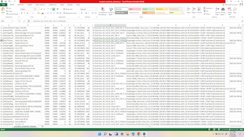Select the smartprix_products_cleaned sheet tab

25,126
